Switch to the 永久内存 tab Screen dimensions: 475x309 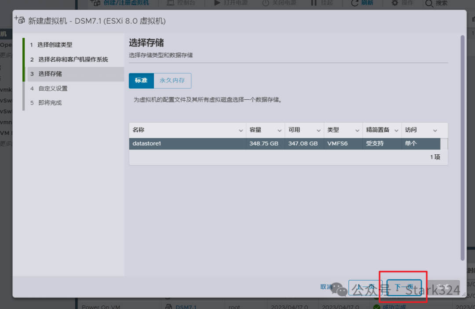[172, 80]
